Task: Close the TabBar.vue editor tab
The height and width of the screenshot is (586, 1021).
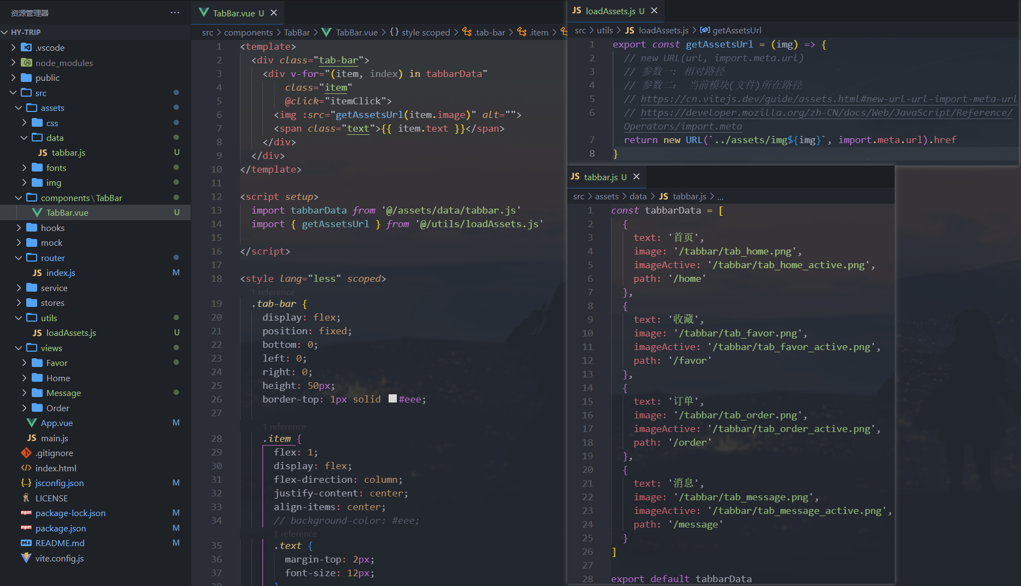Action: point(274,13)
